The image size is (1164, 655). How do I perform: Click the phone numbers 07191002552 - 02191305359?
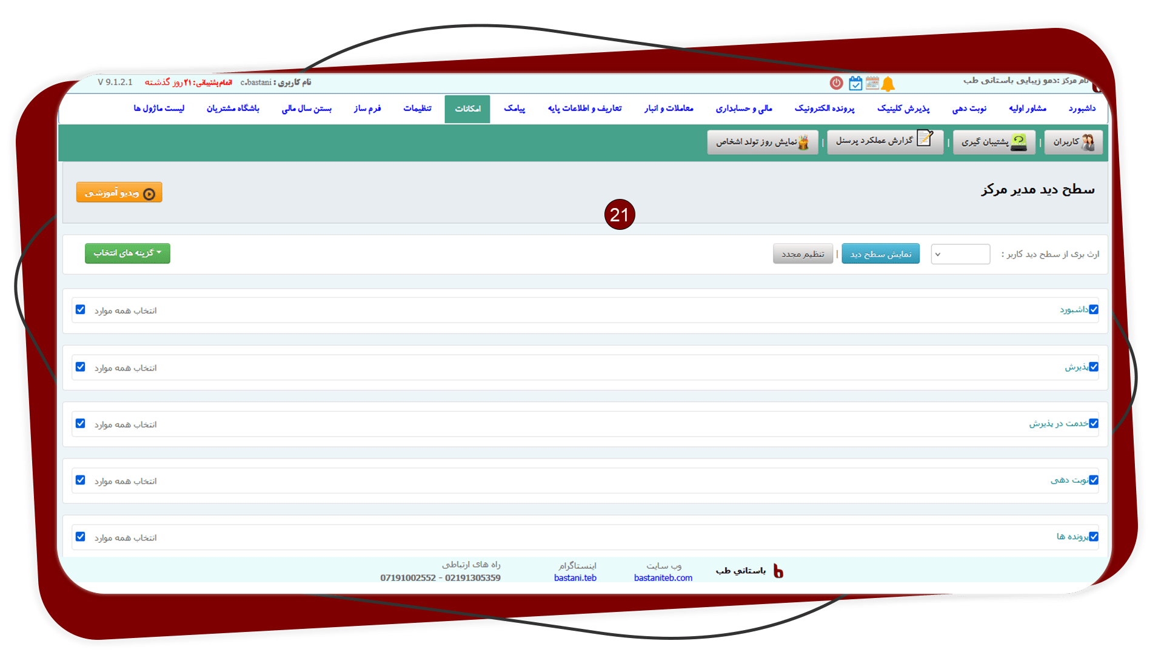point(441,578)
